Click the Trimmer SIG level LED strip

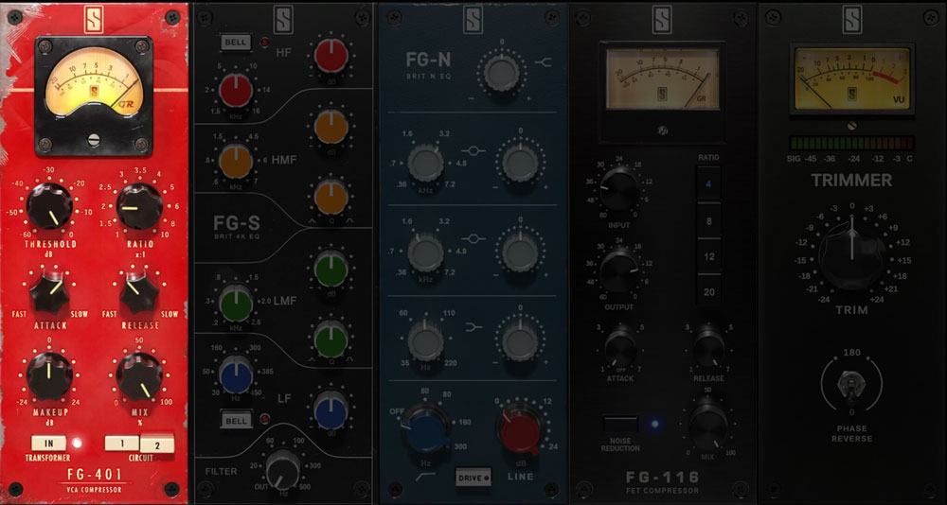point(852,143)
